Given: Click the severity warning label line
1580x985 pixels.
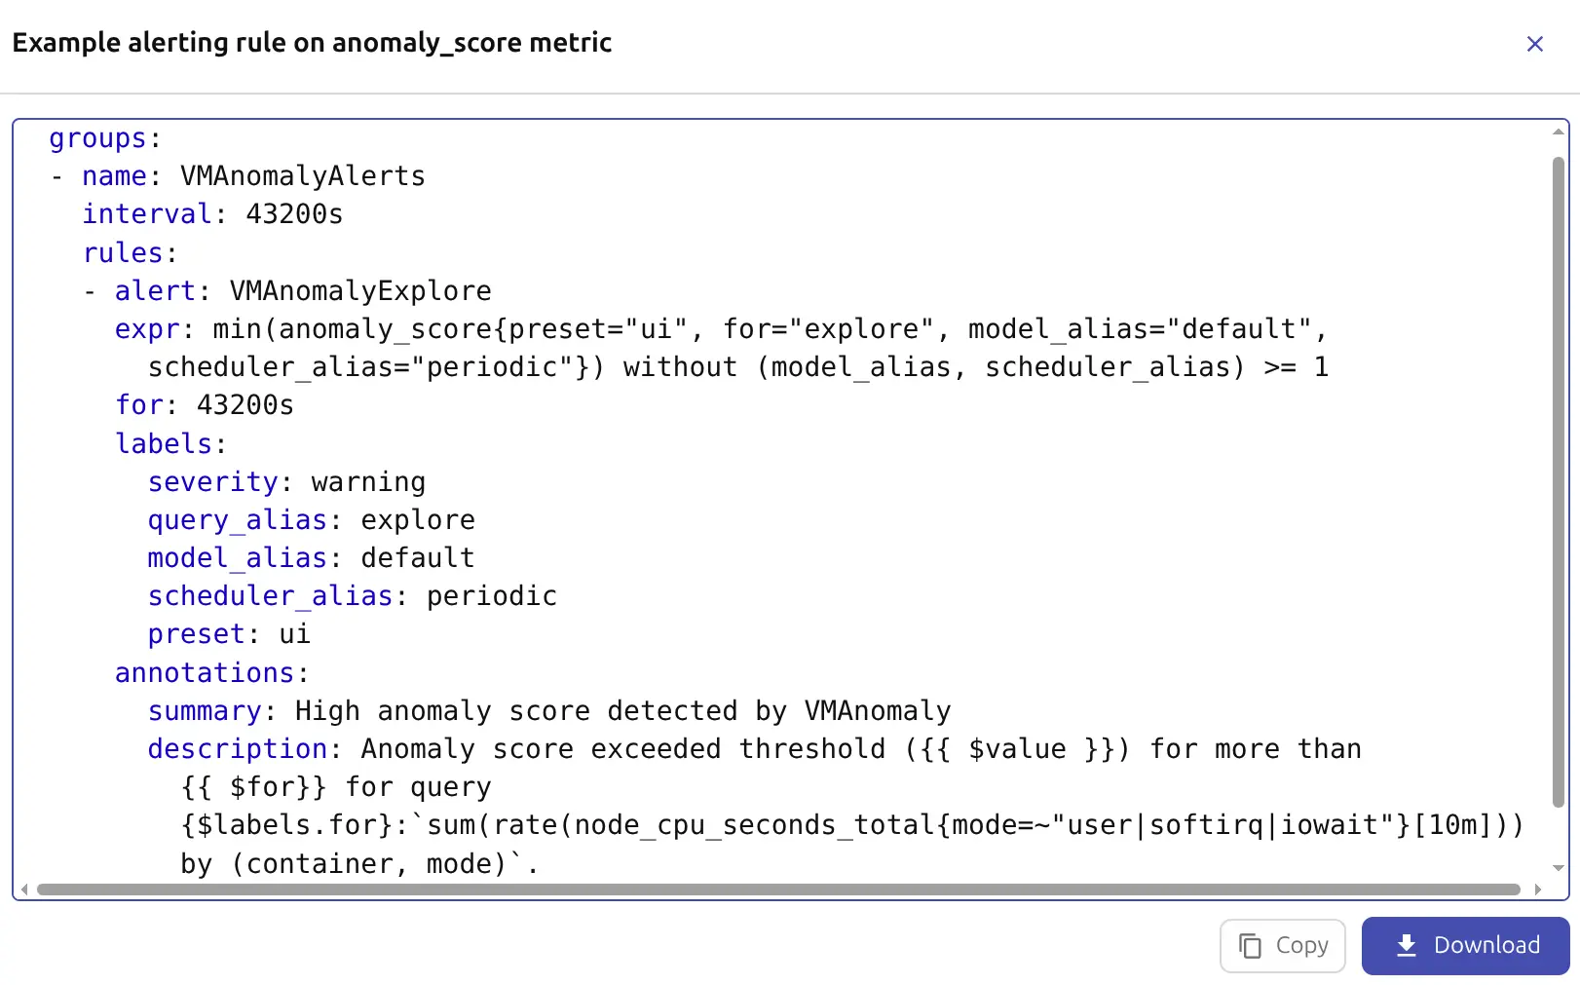Looking at the screenshot, I should point(286,480).
